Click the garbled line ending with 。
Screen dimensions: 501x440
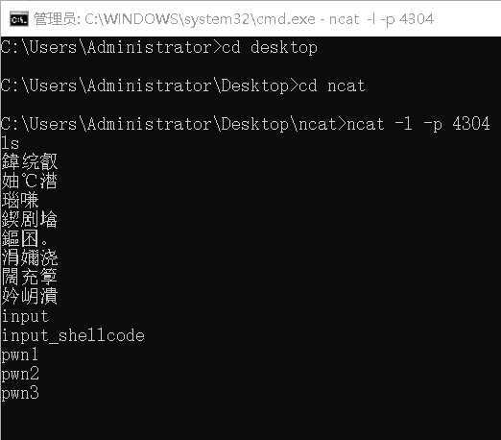point(25,238)
